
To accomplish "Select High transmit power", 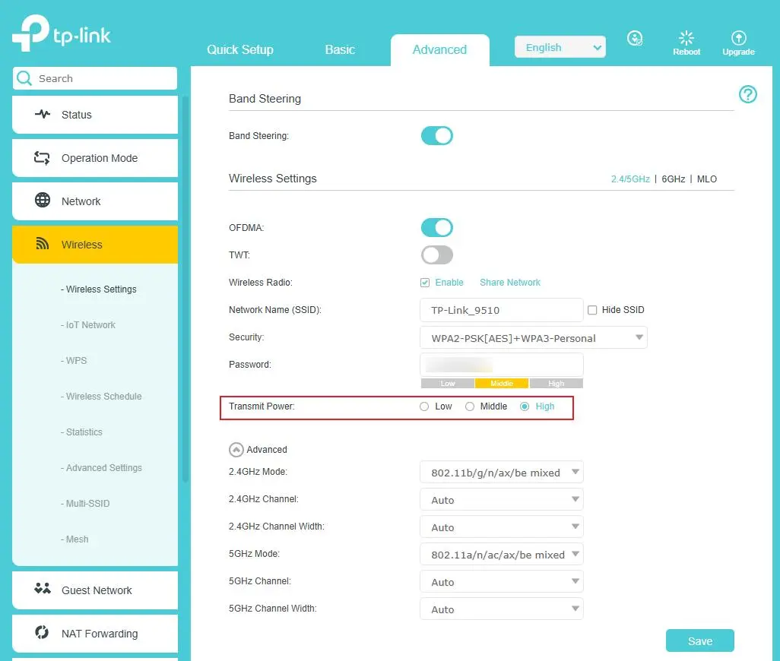I will click(x=525, y=406).
